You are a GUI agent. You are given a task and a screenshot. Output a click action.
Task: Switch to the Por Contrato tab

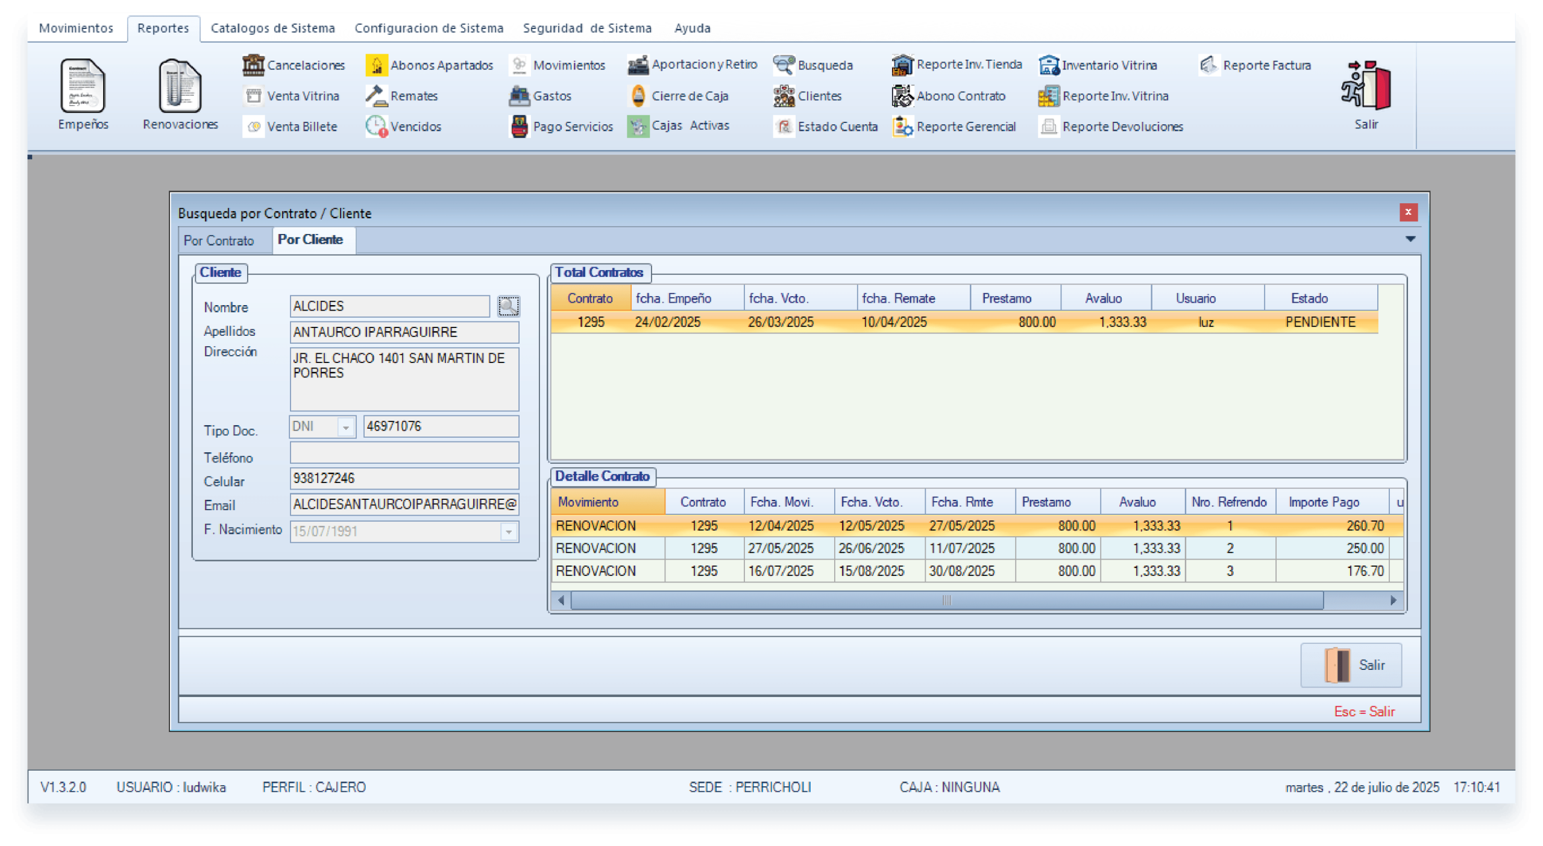(x=219, y=241)
